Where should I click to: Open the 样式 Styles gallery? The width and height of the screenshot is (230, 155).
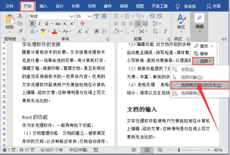click(181, 23)
